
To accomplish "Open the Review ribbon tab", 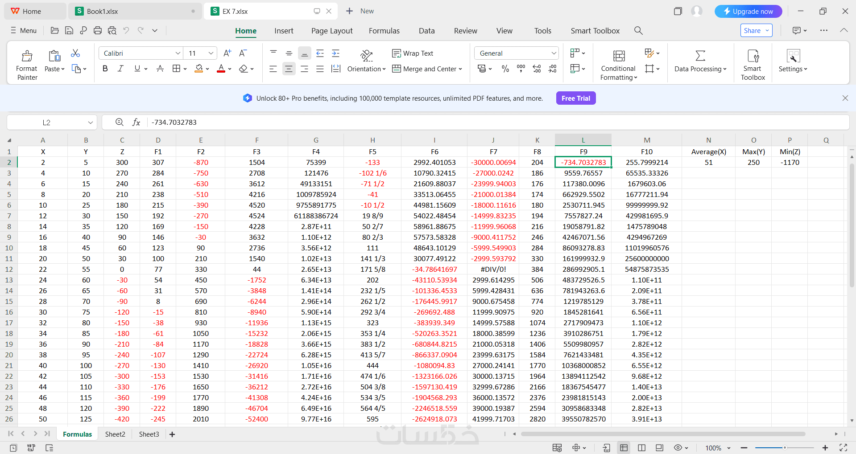I will point(465,31).
